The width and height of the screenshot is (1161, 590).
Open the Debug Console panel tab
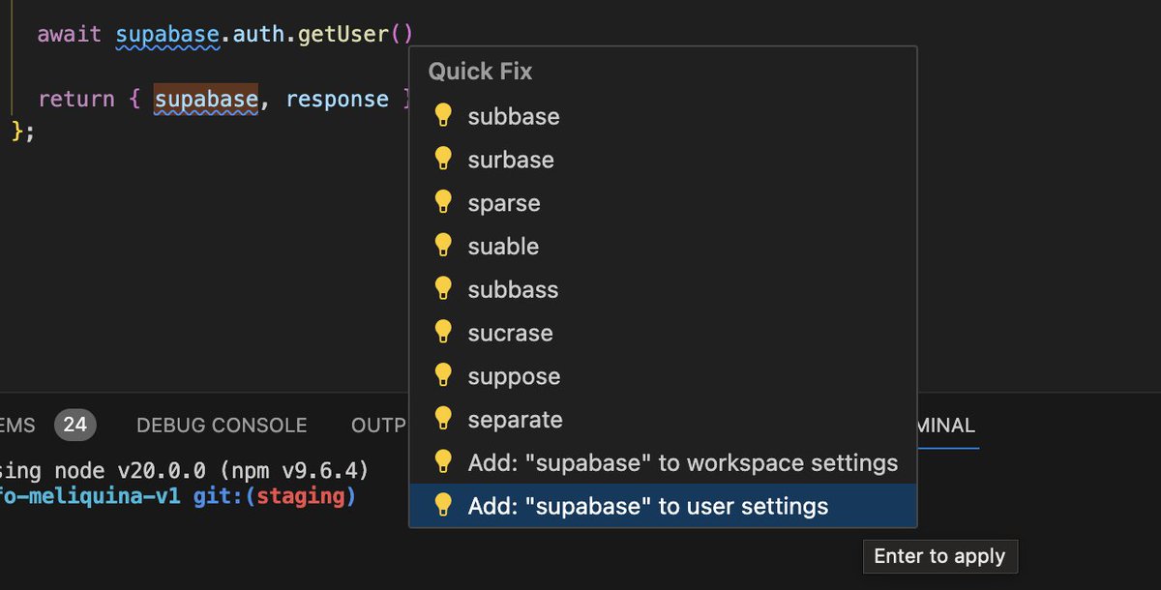pyautogui.click(x=222, y=426)
